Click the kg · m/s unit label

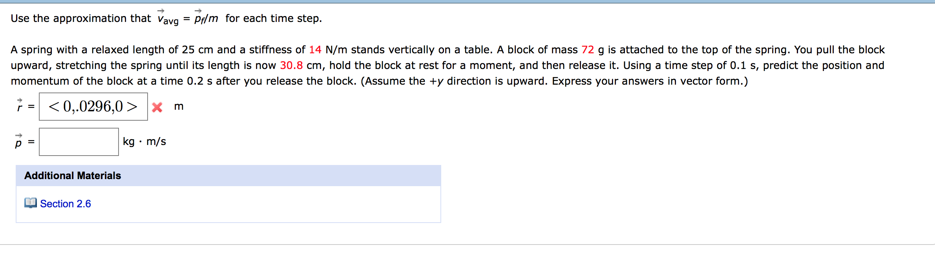(x=144, y=141)
